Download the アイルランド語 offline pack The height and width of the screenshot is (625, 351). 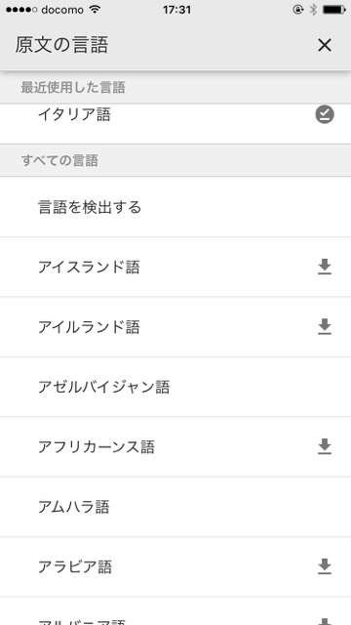pos(325,327)
